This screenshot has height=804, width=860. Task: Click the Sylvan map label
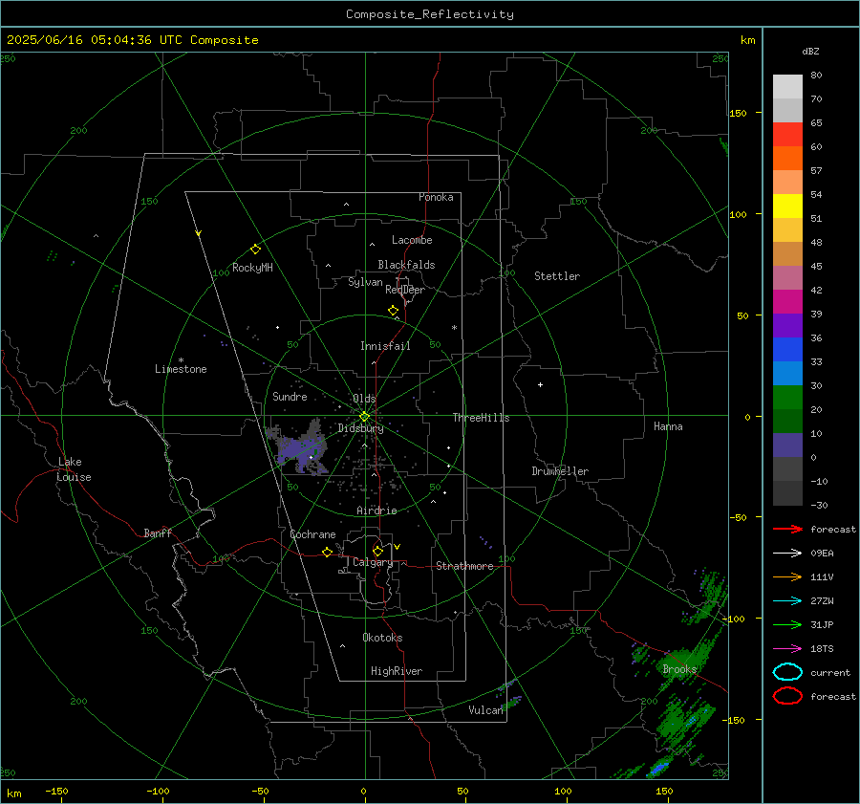(365, 282)
